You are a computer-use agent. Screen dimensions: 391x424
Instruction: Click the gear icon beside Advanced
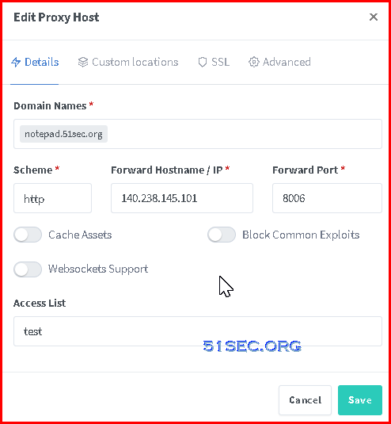(253, 62)
